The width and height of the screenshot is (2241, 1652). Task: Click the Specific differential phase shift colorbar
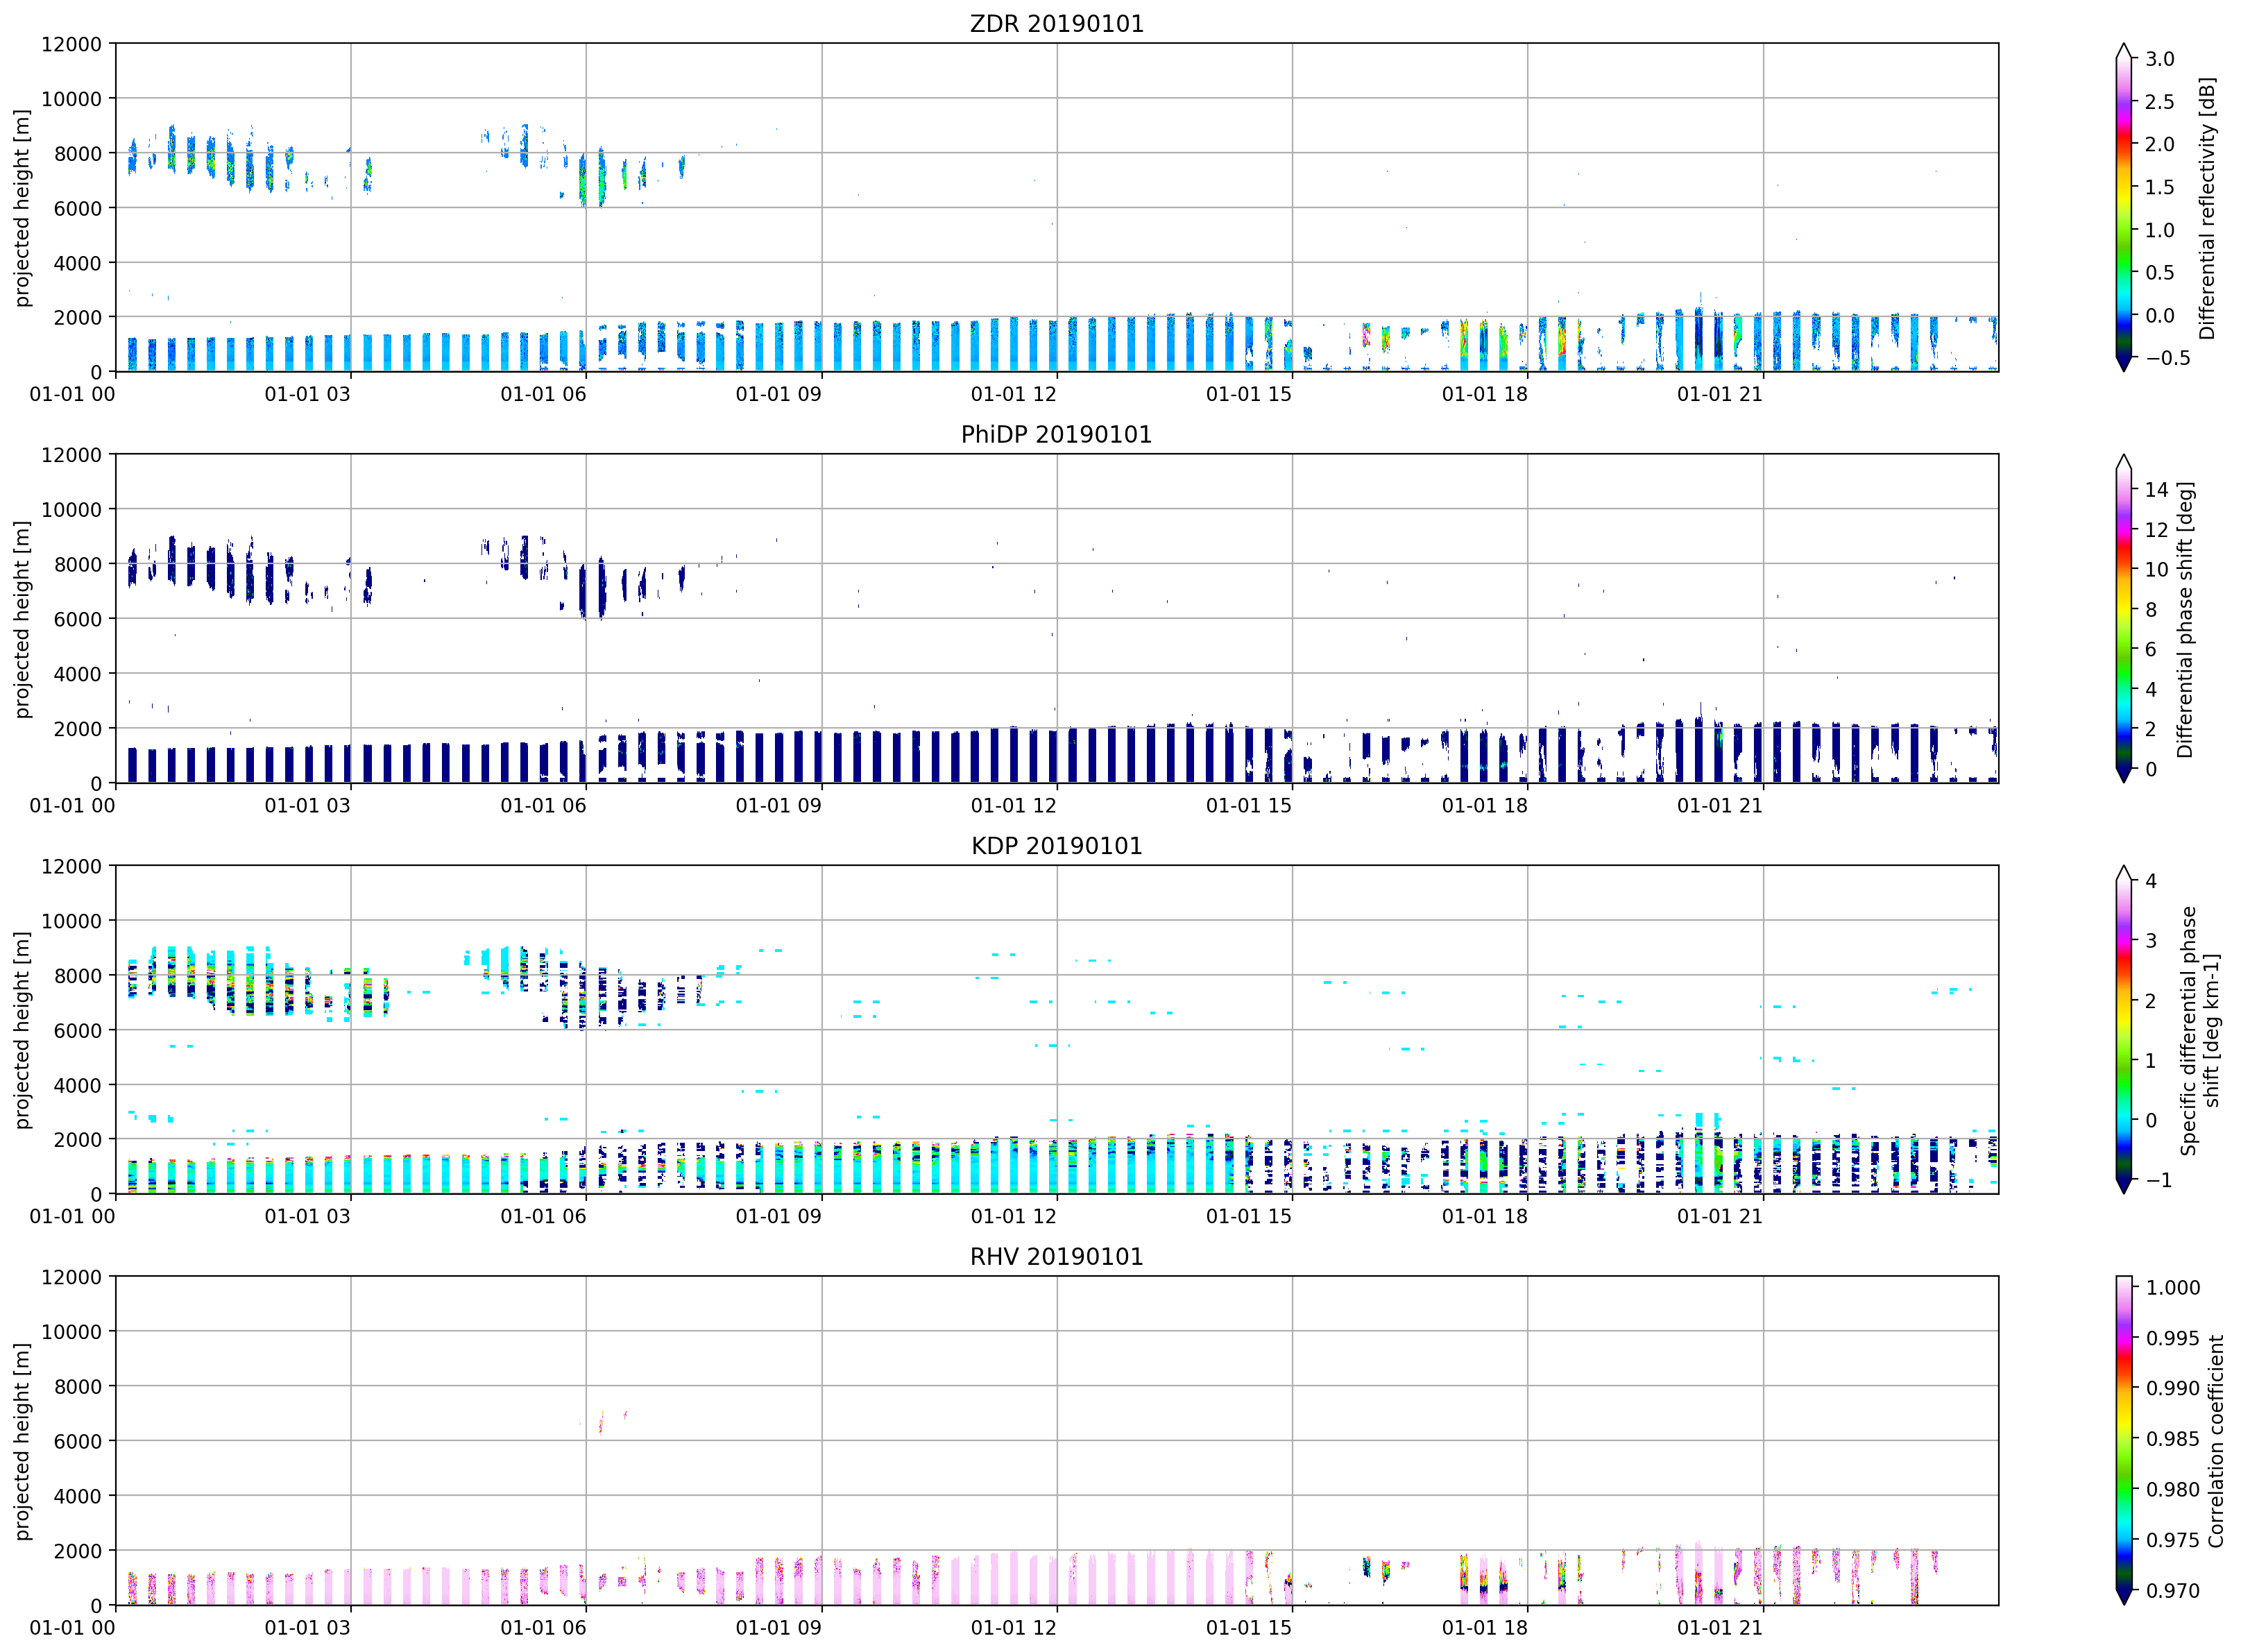[2123, 1029]
